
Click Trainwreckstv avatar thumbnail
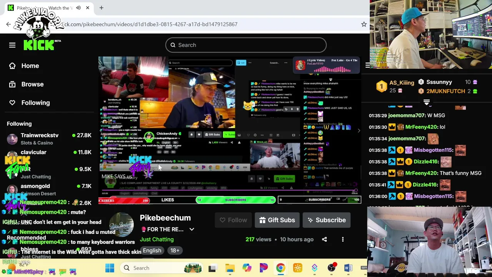click(x=12, y=139)
